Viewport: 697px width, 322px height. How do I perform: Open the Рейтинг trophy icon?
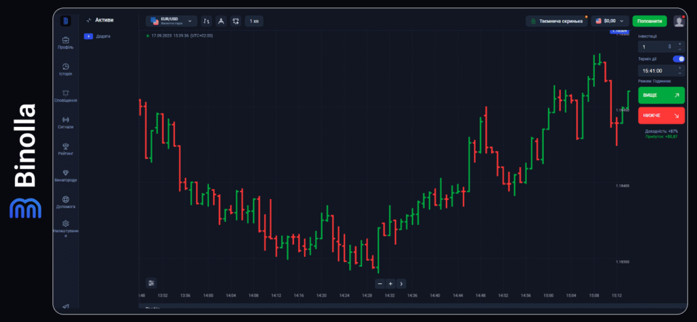pyautogui.click(x=65, y=147)
